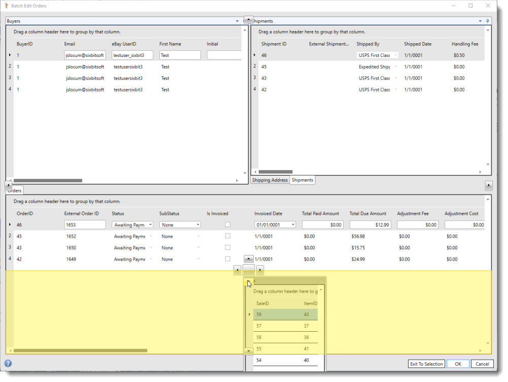The height and width of the screenshot is (382, 508).
Task: Click the left-arrow button beside the popup grid
Action: [238, 270]
